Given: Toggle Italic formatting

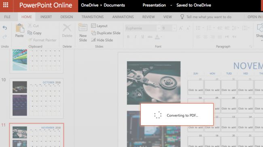Looking at the screenshot, I should (x=136, y=37).
